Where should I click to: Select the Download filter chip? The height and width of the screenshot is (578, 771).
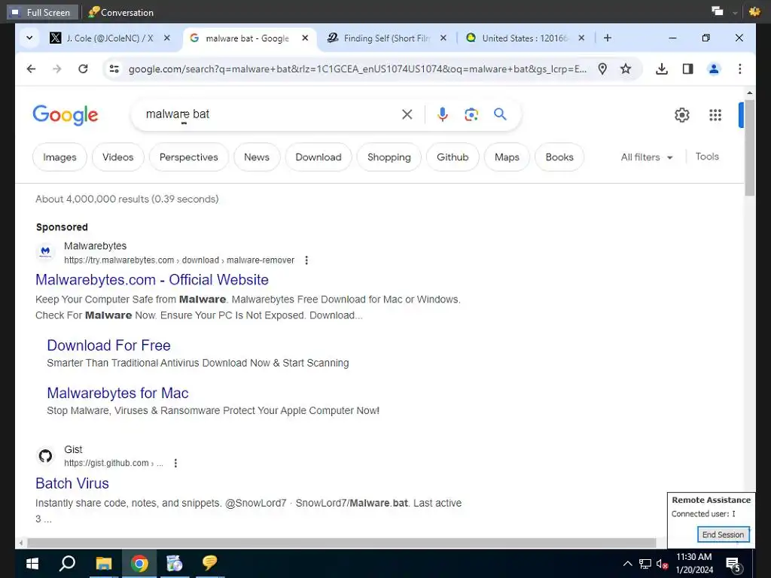(318, 157)
